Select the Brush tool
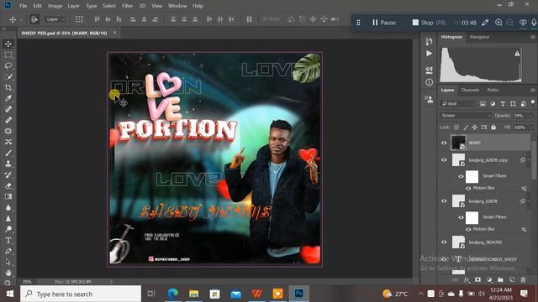Image resolution: width=538 pixels, height=302 pixels. coord(8,153)
